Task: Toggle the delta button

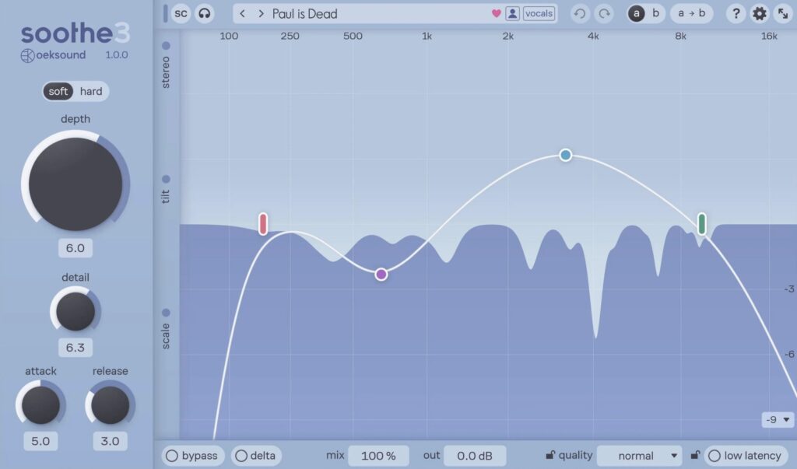Action: pyautogui.click(x=256, y=456)
